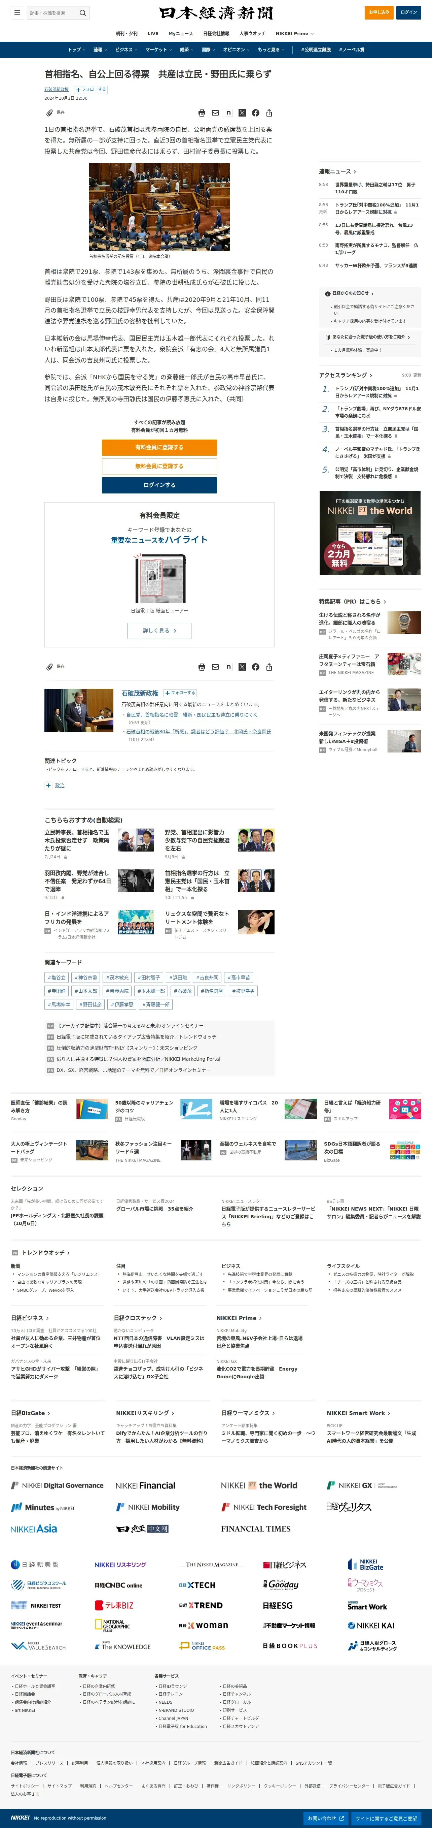
Task: Open NIKKEI FT the World ad banner
Action: pos(369,532)
